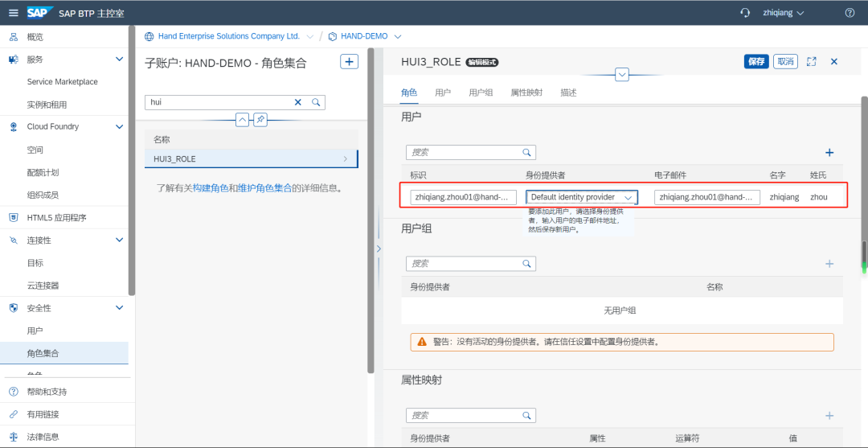Click the 用户 section search field
Image resolution: width=868 pixels, height=448 pixels.
pyautogui.click(x=470, y=152)
